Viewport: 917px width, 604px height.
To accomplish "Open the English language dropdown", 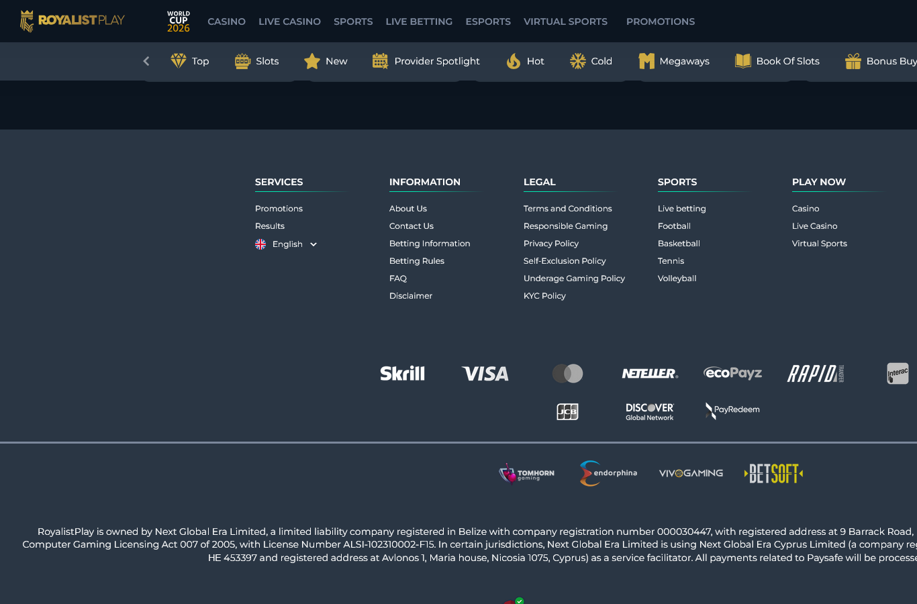I will pos(286,244).
